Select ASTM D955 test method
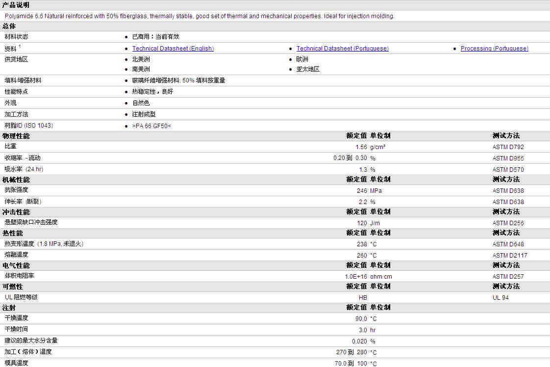Screen dimensions: 550x367 click(508, 158)
